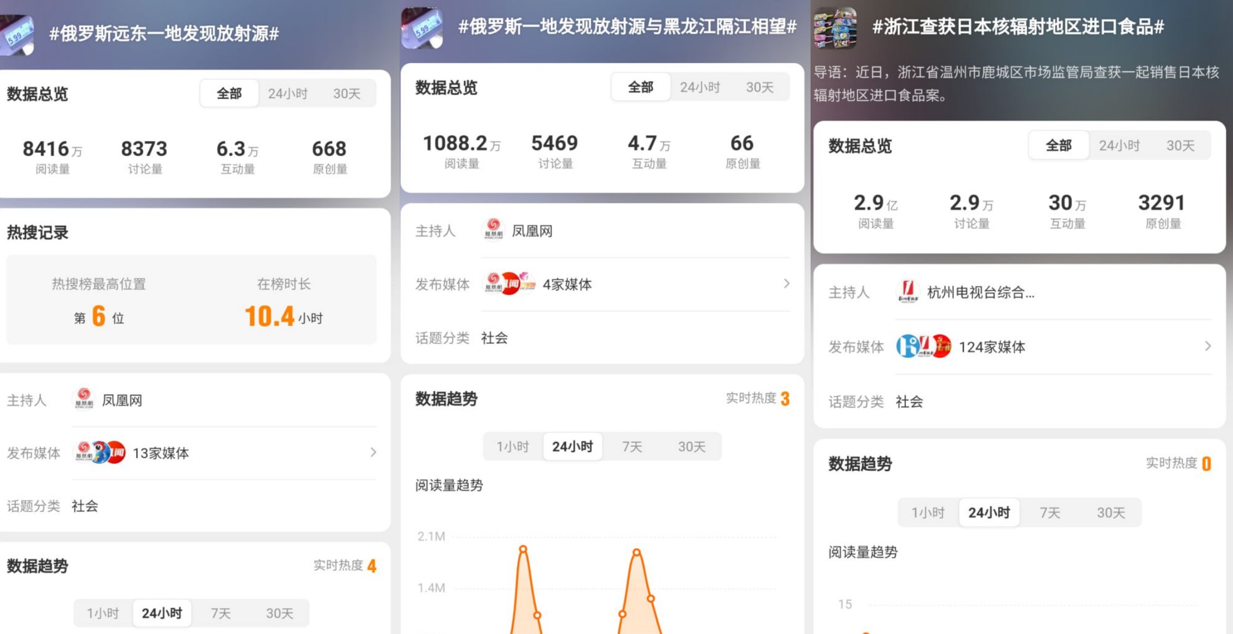Screen dimensions: 1233x634
Task: Tap 实时热度 4 in 远东 topic
Action: click(345, 565)
